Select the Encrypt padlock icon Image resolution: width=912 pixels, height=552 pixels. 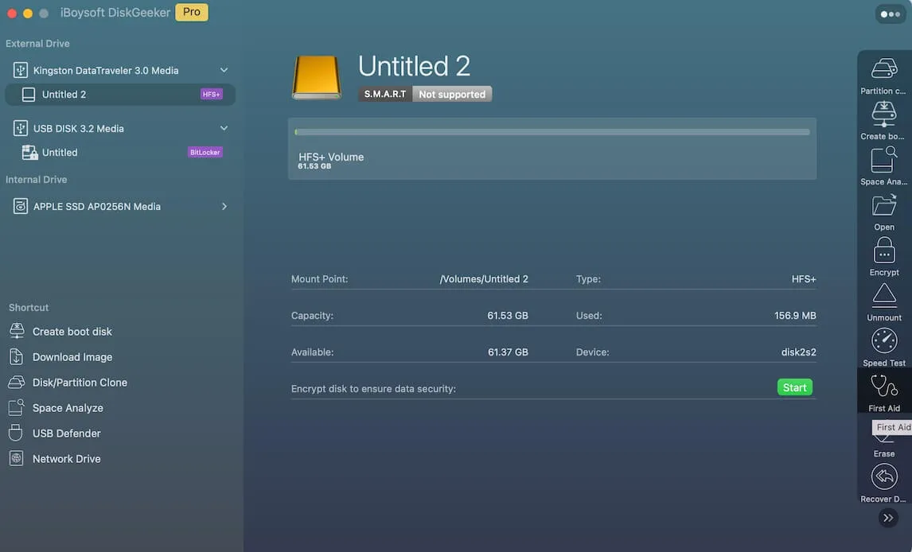click(884, 251)
